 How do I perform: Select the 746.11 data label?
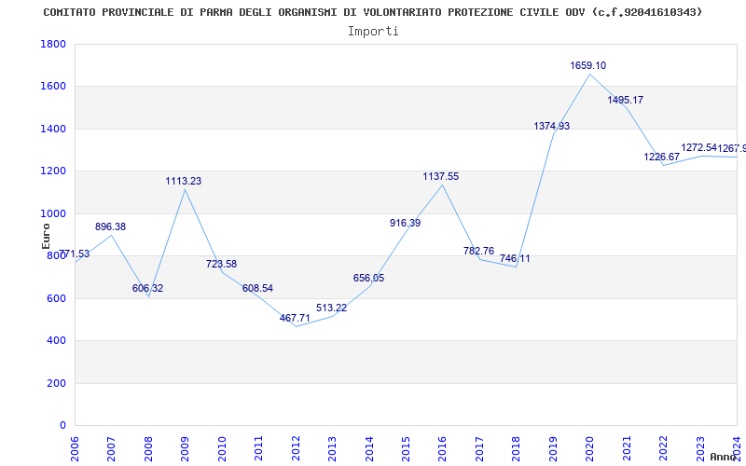[x=515, y=259]
